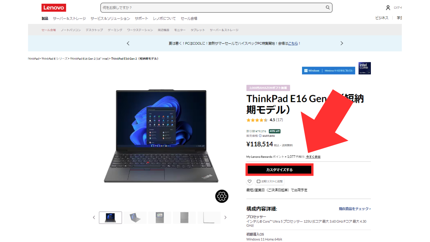Open the user account login icon

(x=388, y=7)
